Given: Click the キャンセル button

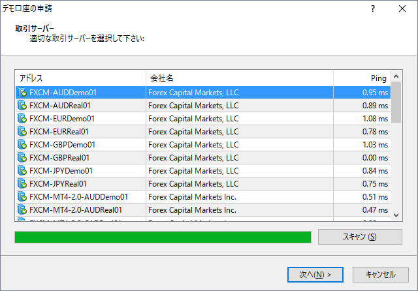Looking at the screenshot, I should pos(380,275).
